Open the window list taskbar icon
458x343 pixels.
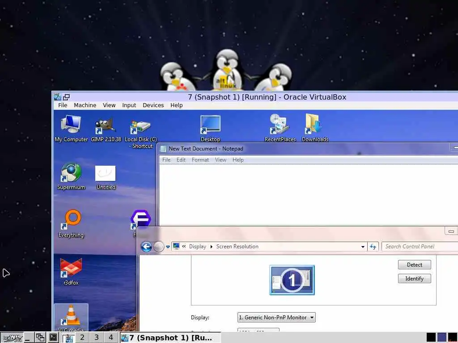[x=40, y=338]
